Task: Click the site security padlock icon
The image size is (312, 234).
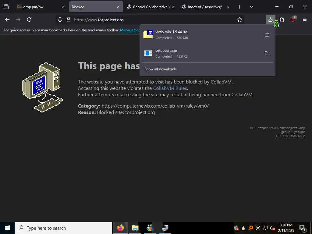Action: (x=69, y=20)
